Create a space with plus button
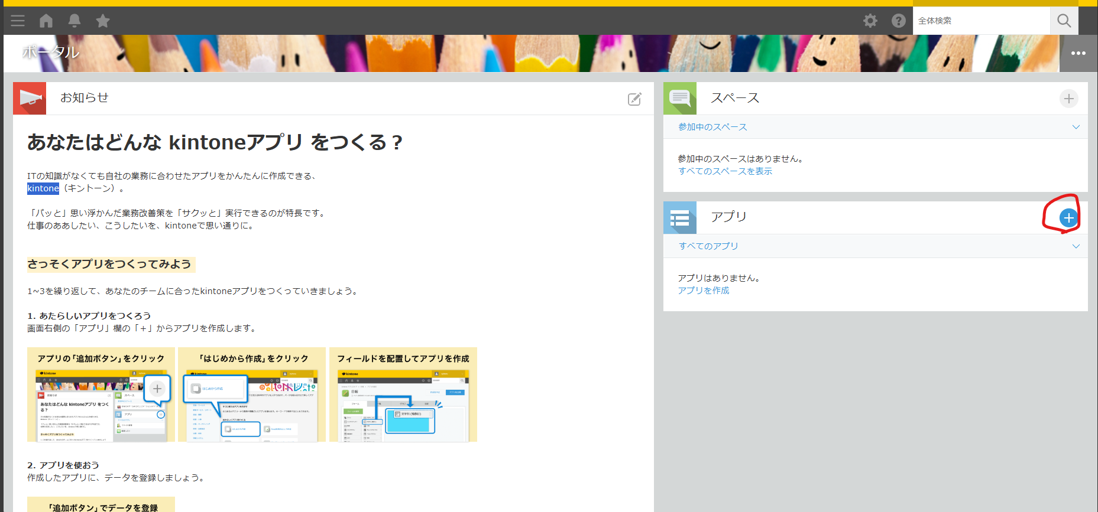Viewport: 1098px width, 512px height. pos(1068,99)
